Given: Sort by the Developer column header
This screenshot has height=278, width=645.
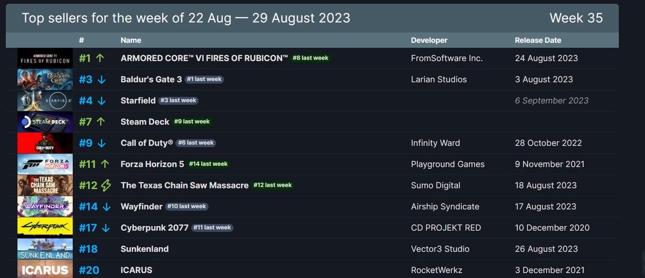Looking at the screenshot, I should [x=429, y=40].
